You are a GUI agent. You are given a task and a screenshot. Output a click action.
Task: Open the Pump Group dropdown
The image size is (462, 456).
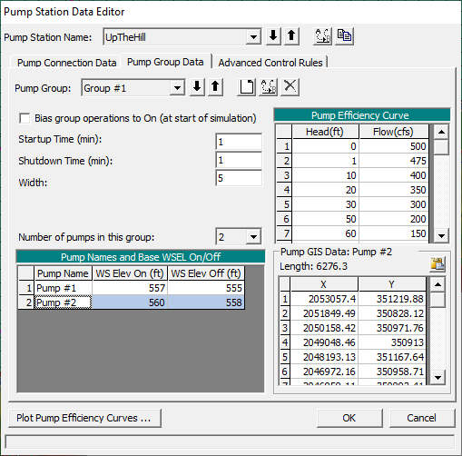177,88
